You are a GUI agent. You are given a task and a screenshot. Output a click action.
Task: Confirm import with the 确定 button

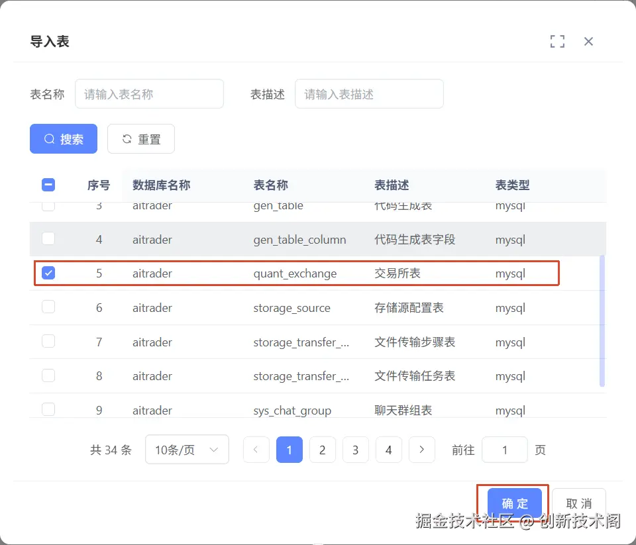[x=514, y=503]
